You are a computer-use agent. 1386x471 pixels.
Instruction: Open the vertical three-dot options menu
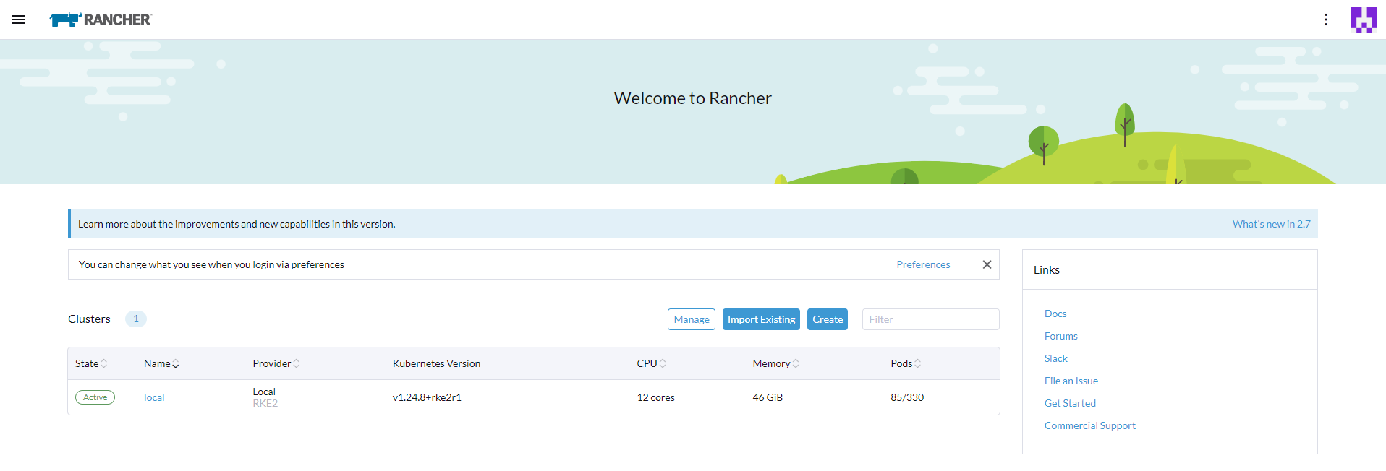pyautogui.click(x=1325, y=20)
